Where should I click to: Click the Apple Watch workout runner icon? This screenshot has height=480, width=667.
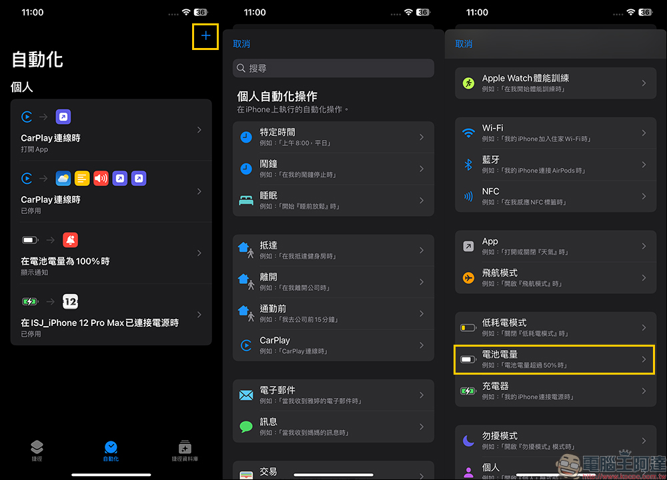468,83
